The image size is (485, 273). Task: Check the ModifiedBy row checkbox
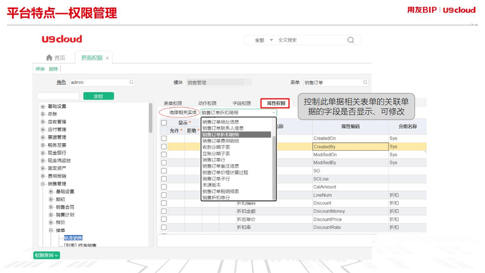[164, 162]
